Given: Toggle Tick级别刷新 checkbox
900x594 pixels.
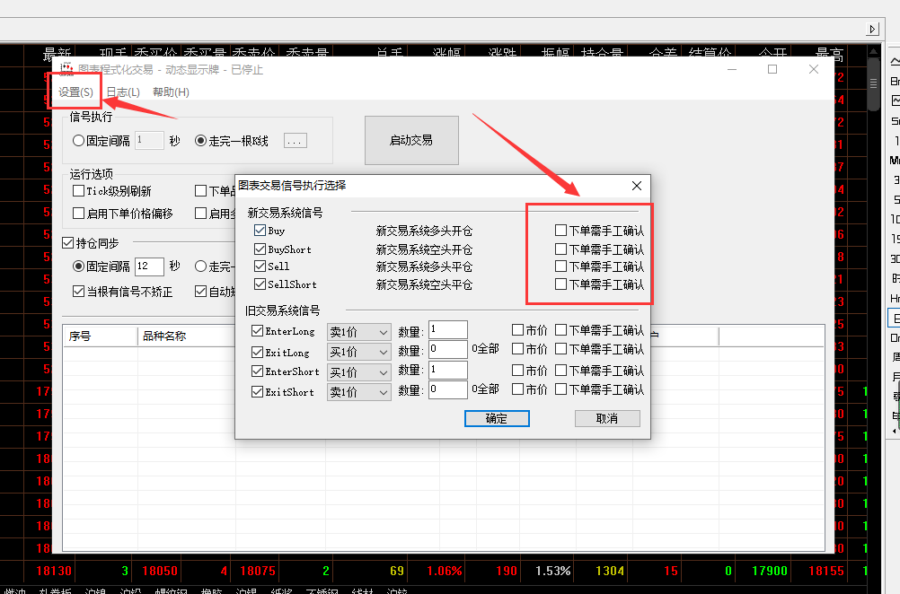Looking at the screenshot, I should (79, 190).
